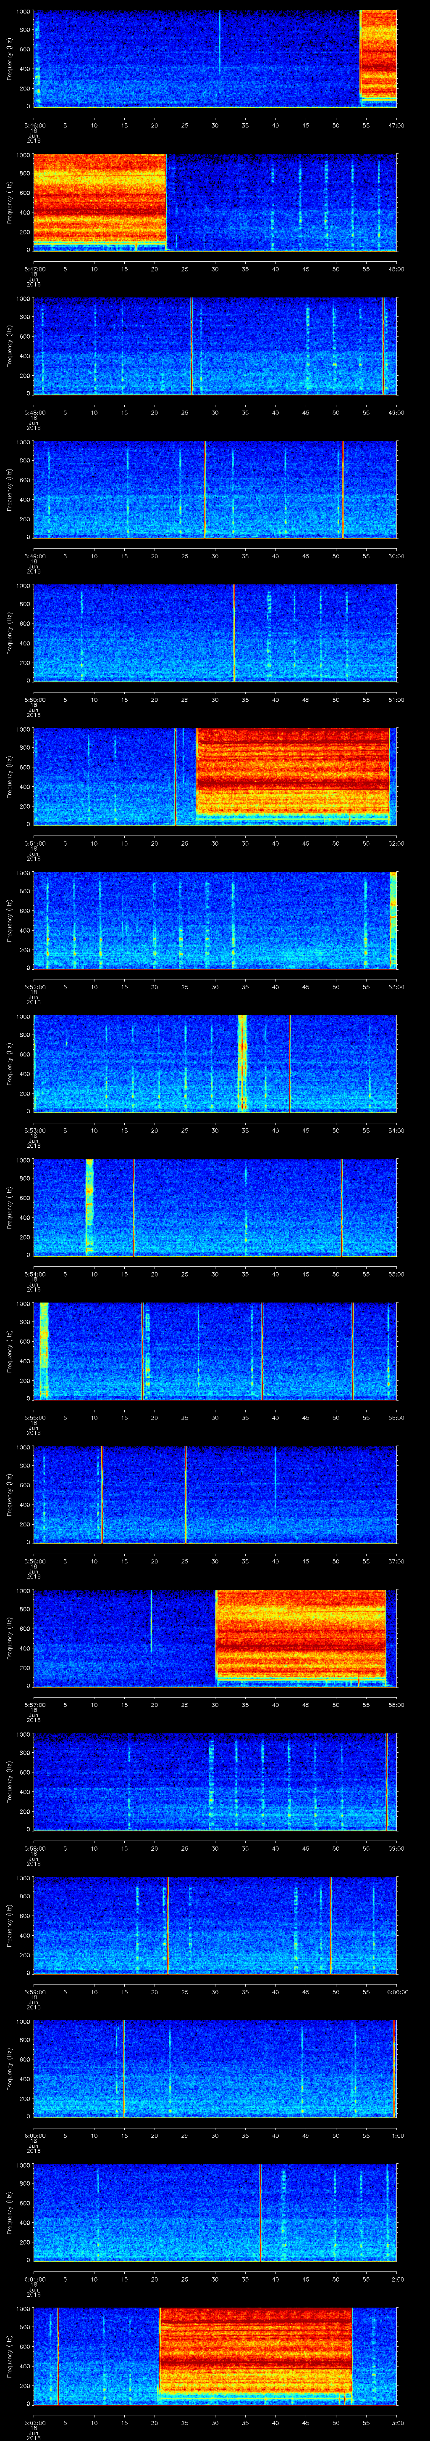The width and height of the screenshot is (430, 2441).
Task: Click the '6:01:00' start time label
Action: [34, 2279]
